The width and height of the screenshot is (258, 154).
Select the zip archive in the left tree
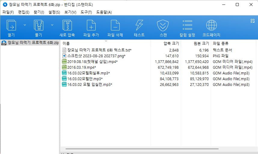pos(30,43)
